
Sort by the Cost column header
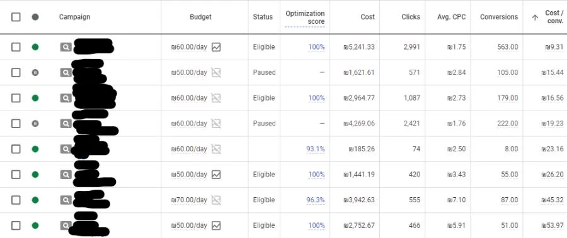[x=367, y=17]
